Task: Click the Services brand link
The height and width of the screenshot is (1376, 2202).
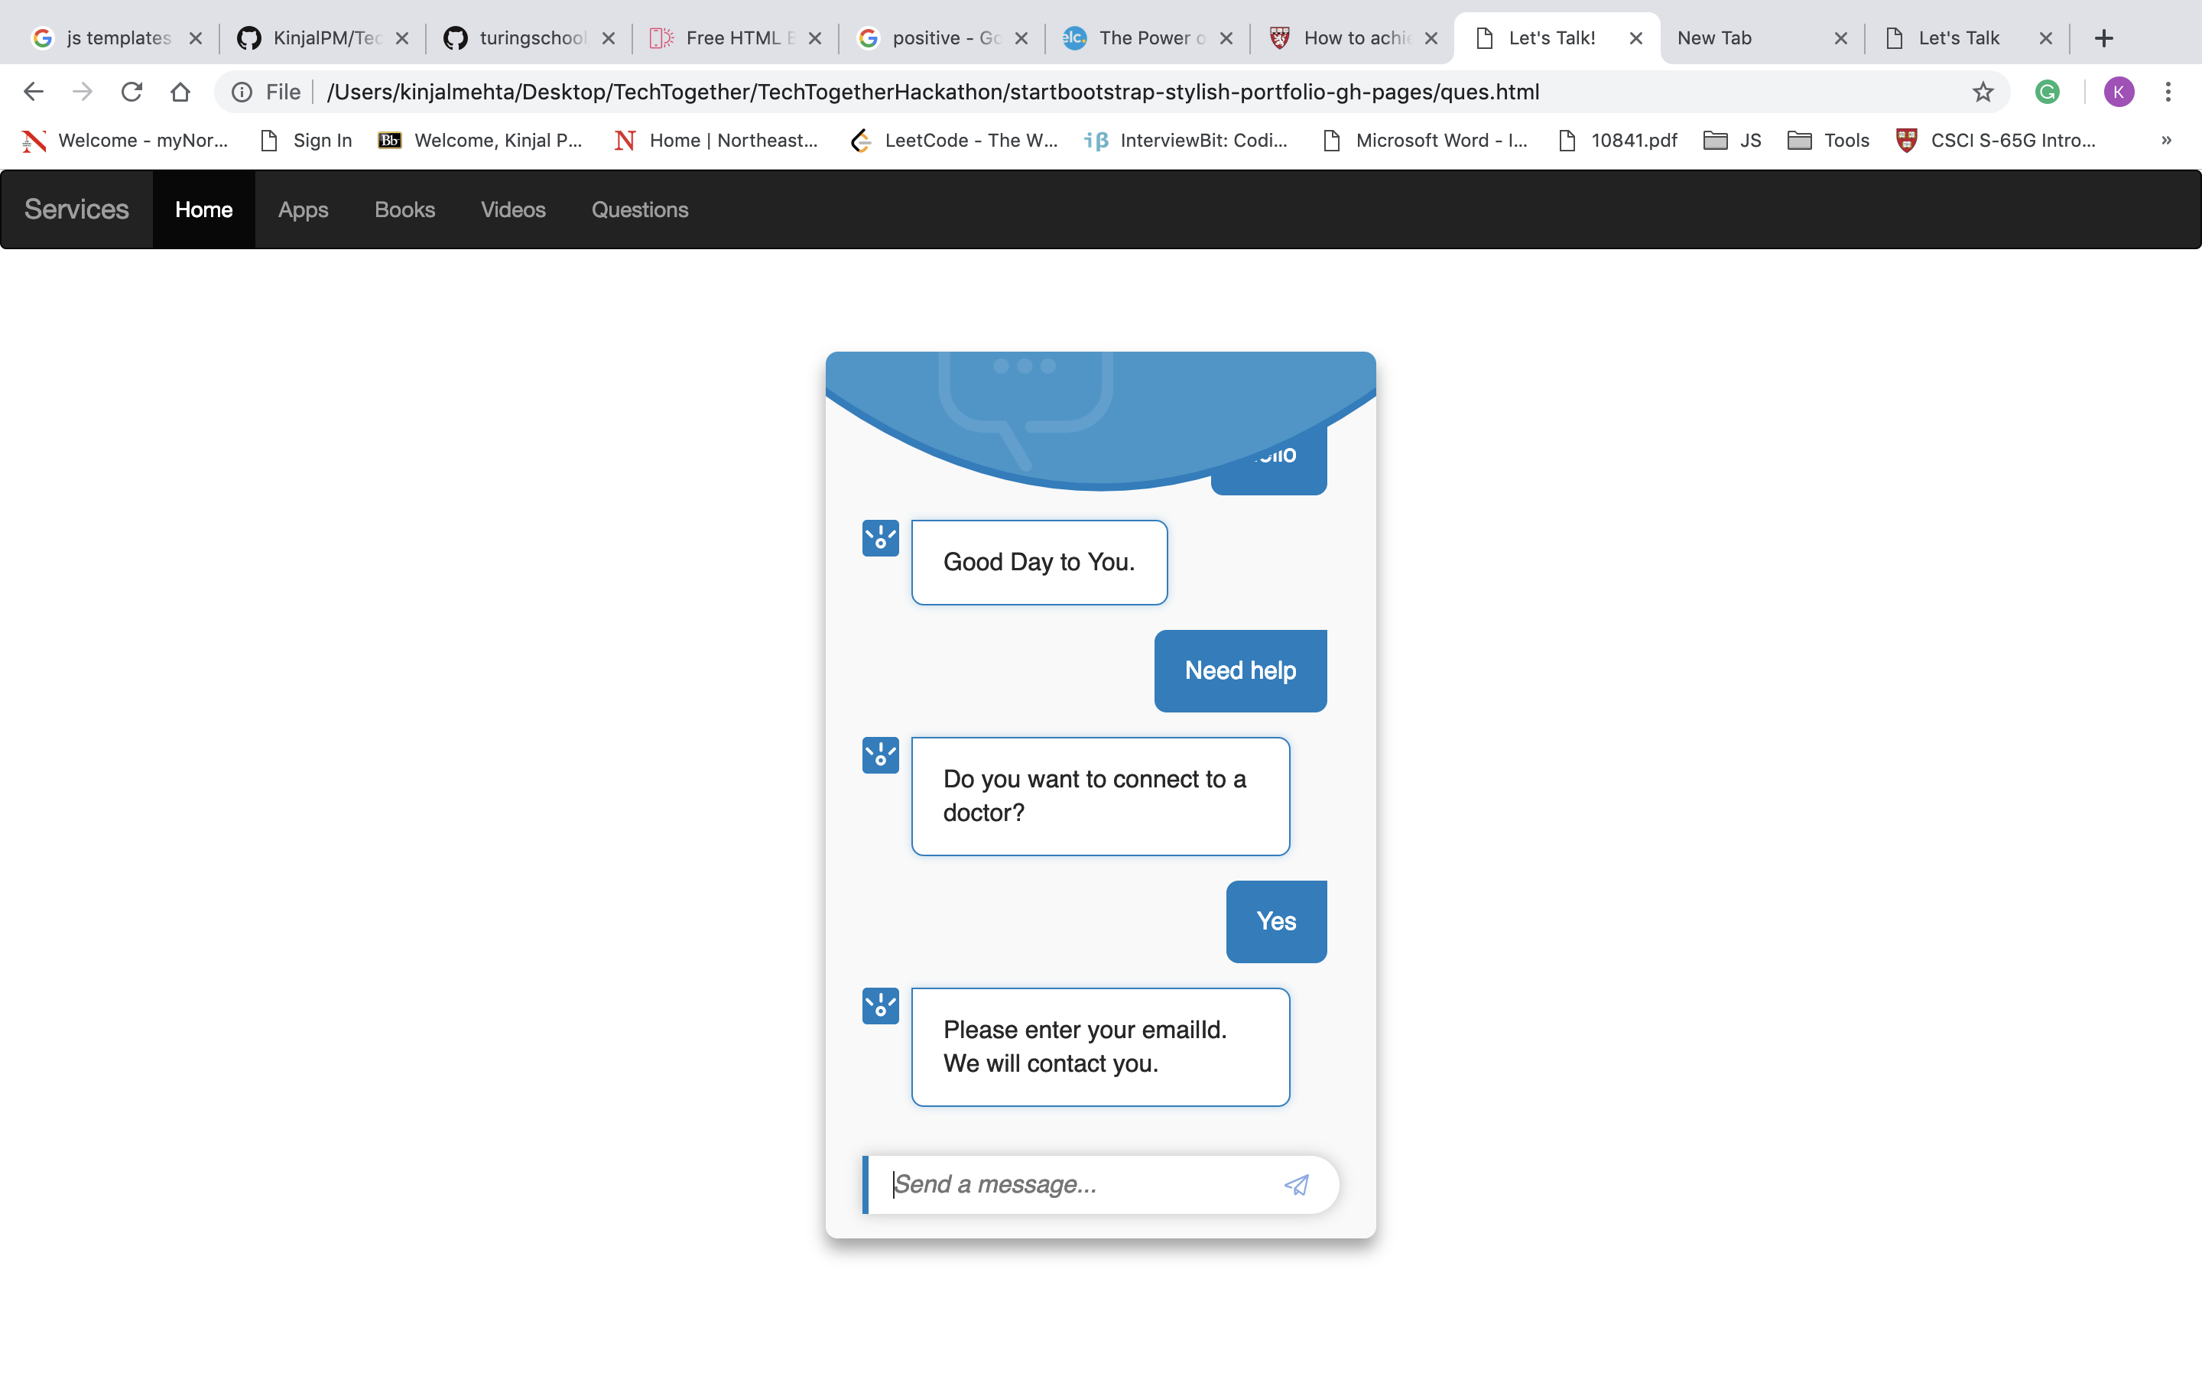Action: (76, 209)
